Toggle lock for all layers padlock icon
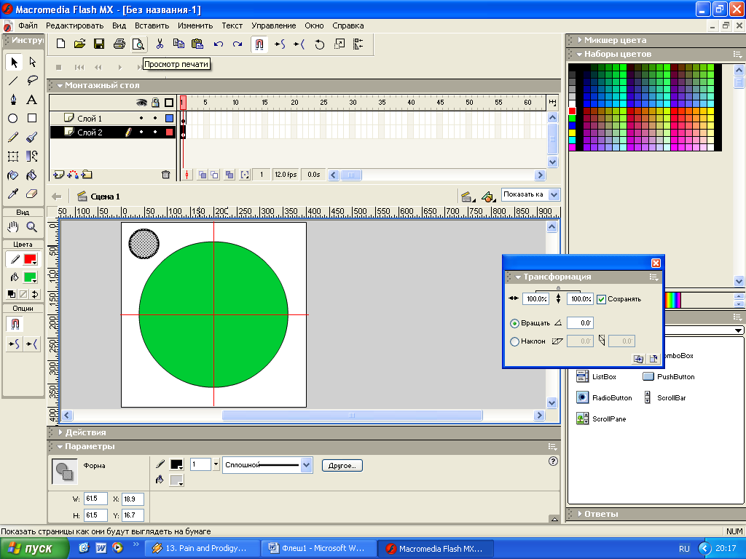This screenshot has width=746, height=559. point(155,102)
